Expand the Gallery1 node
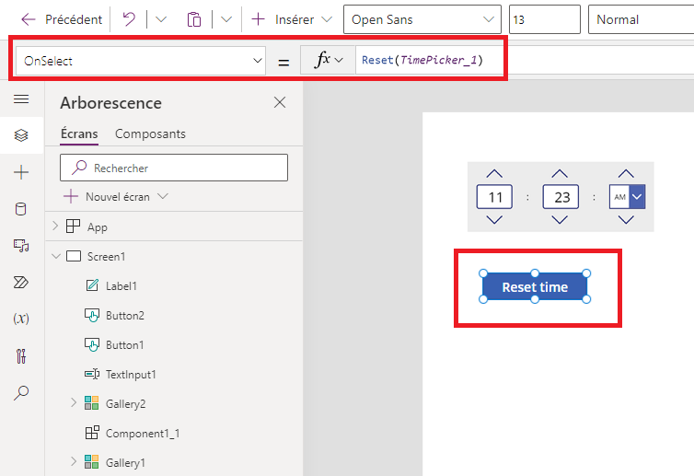 [74, 461]
